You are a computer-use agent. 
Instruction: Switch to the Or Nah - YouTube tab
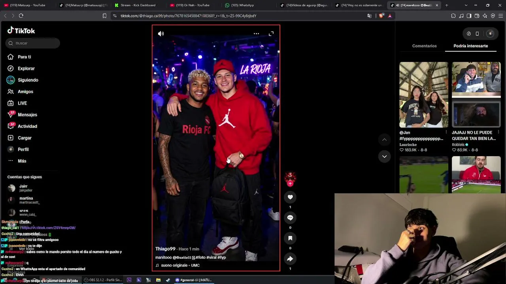(193, 5)
